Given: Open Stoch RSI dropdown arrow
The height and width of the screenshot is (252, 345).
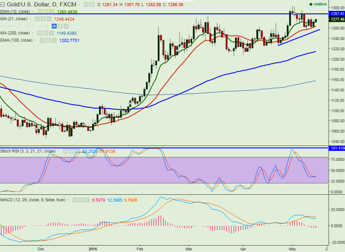Looking at the screenshot, I should point(59,151).
